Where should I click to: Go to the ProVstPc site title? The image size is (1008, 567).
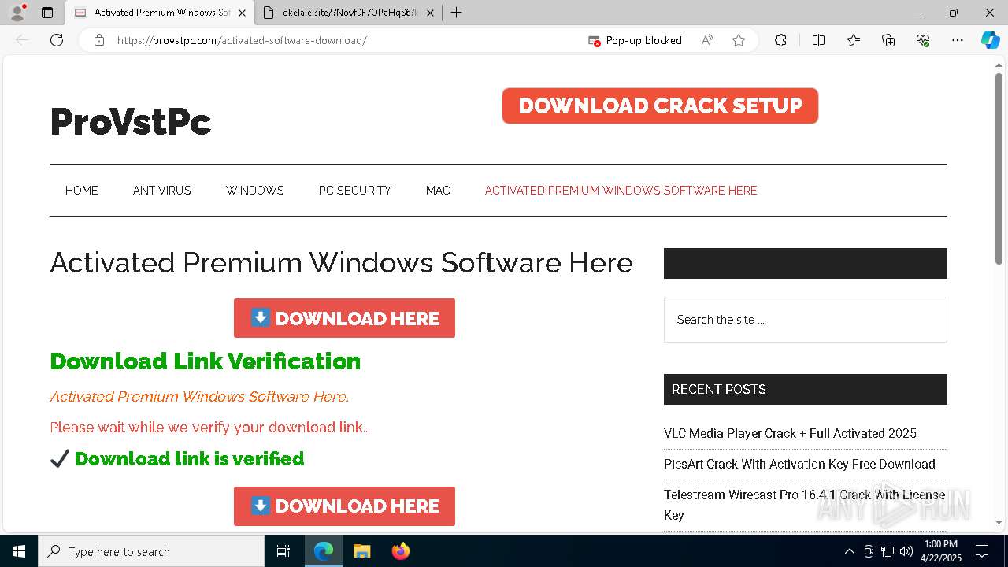[x=131, y=121]
